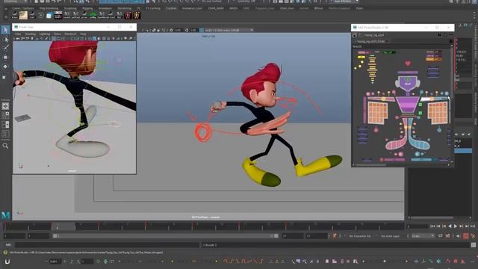Open the ACES color space dropdown in viewport
This screenshot has height=269, width=478.
click(226, 30)
